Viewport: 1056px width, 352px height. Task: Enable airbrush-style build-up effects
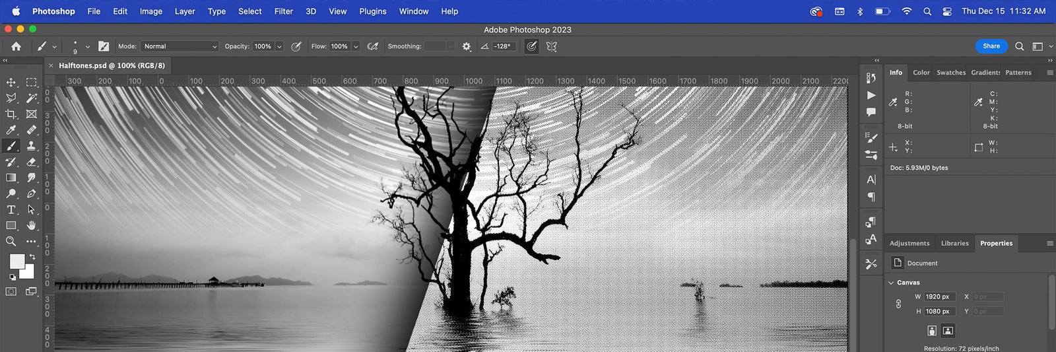373,46
